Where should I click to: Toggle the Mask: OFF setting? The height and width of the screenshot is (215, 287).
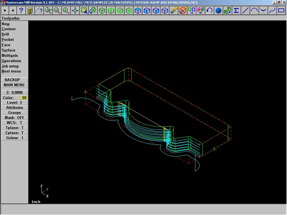[15, 118]
